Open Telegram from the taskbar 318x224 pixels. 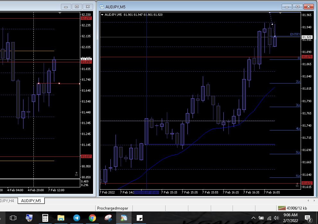(77, 218)
